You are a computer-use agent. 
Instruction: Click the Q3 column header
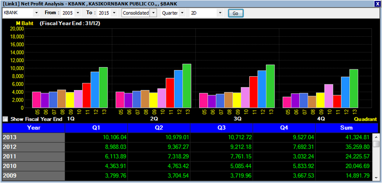coord(222,128)
